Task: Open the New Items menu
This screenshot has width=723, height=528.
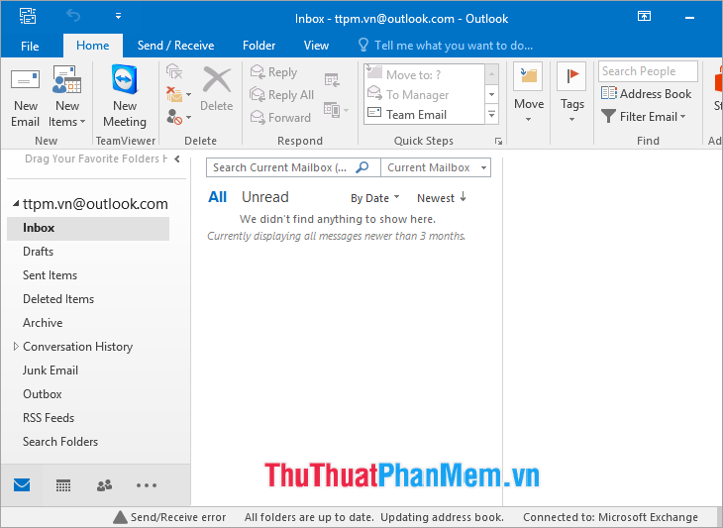Action: click(x=67, y=97)
